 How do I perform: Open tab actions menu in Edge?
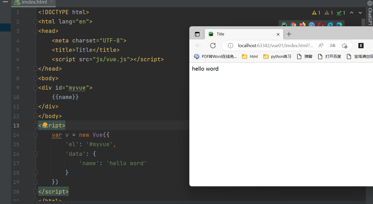point(197,34)
